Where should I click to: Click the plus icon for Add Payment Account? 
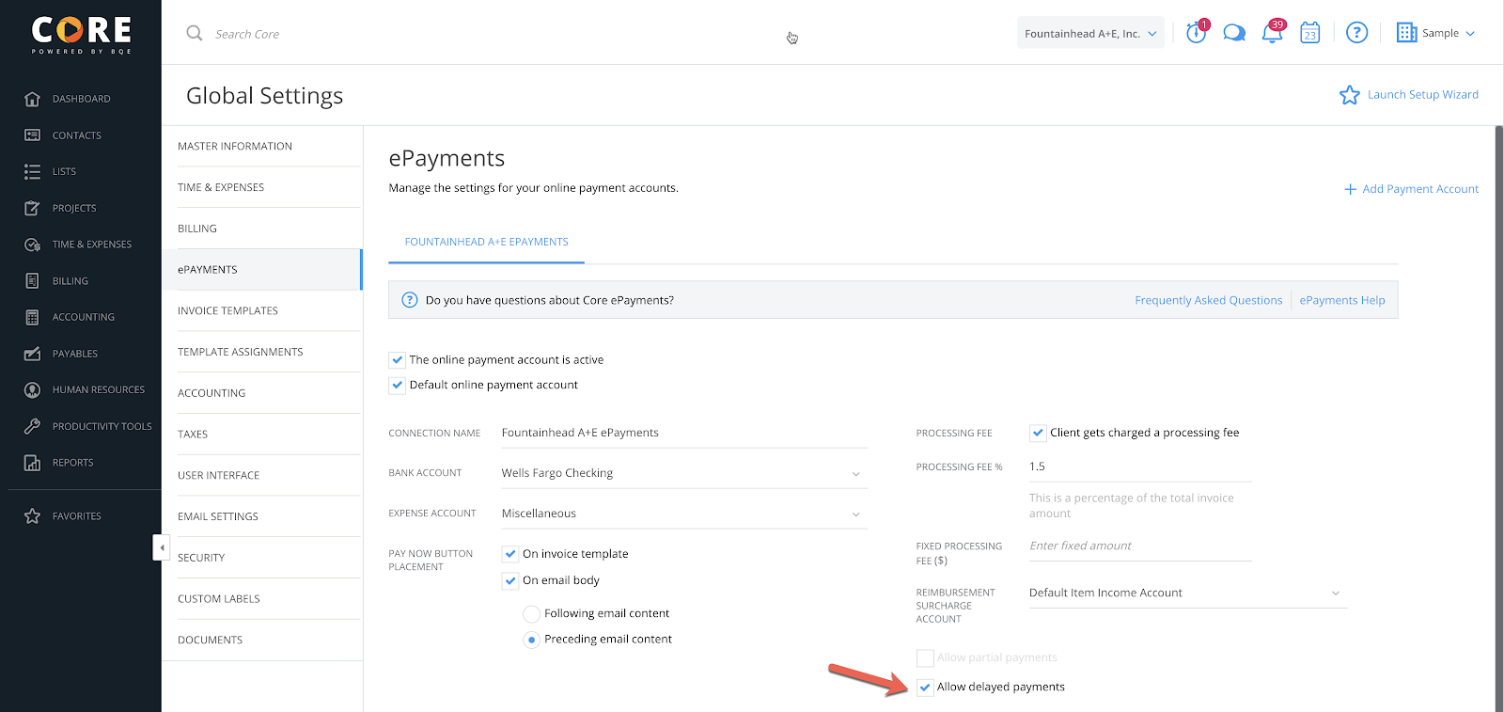pyautogui.click(x=1351, y=189)
